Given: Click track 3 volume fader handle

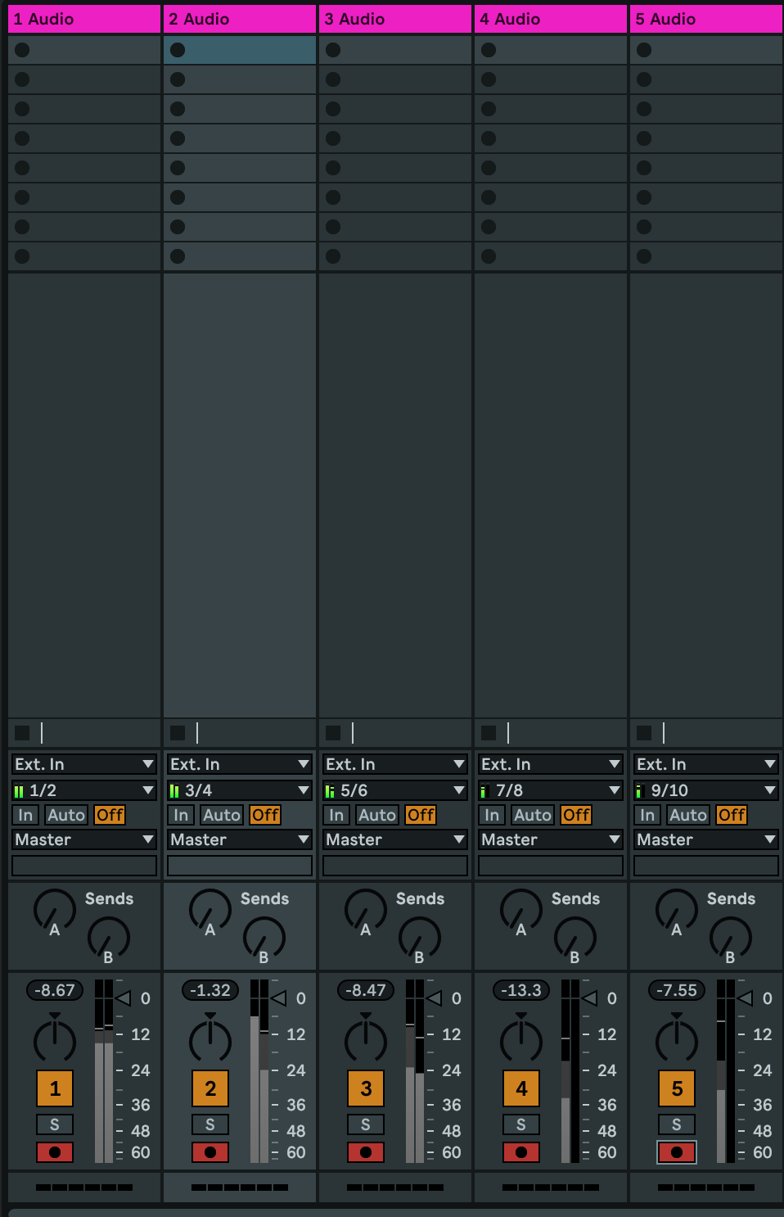Looking at the screenshot, I should click(x=435, y=998).
